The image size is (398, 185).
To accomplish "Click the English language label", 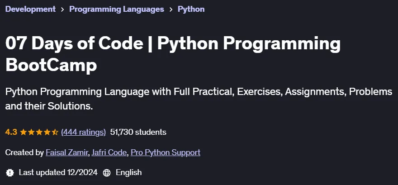I will click(x=129, y=173).
